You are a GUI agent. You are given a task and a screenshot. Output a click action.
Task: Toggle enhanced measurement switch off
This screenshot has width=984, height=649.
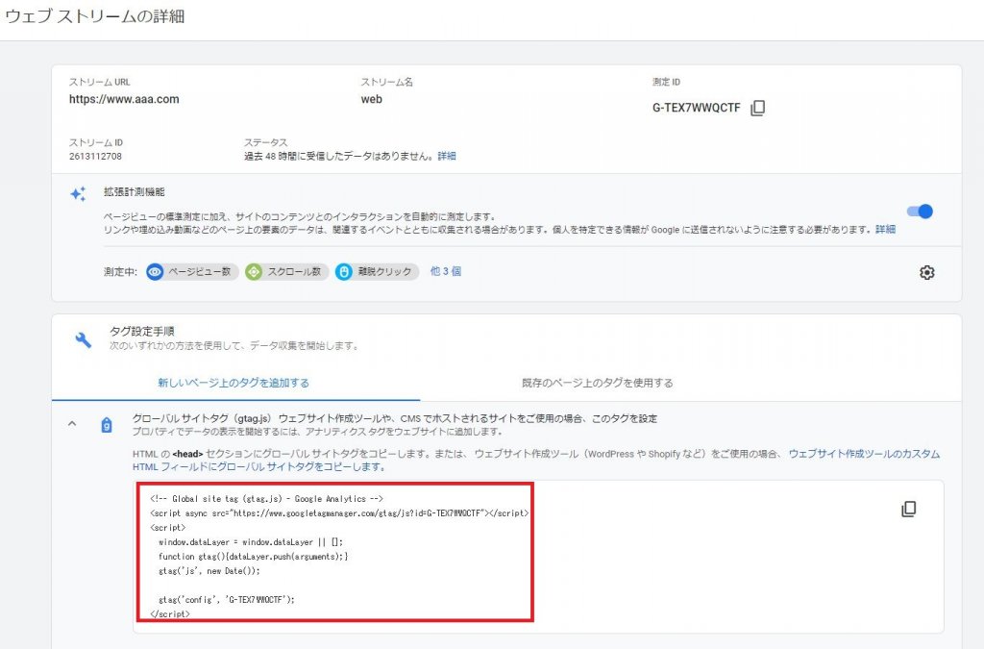click(x=920, y=212)
